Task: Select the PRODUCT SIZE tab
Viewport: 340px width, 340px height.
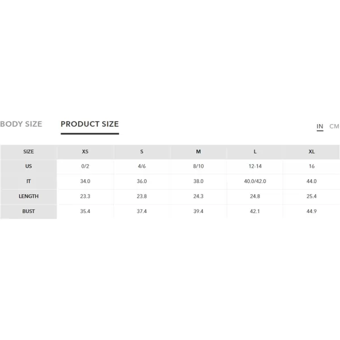Action: 90,124
